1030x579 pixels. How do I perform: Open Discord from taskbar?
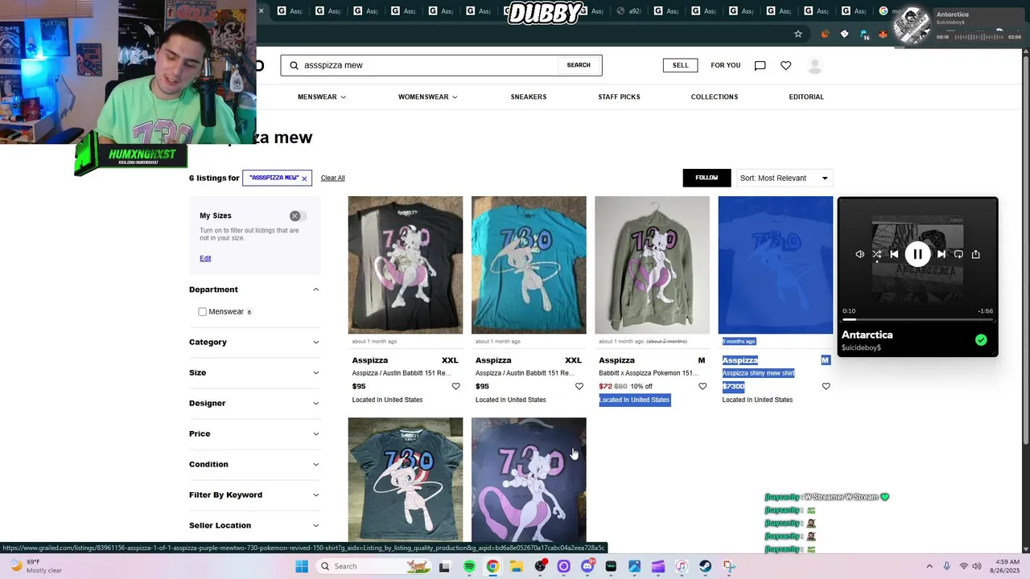(587, 566)
